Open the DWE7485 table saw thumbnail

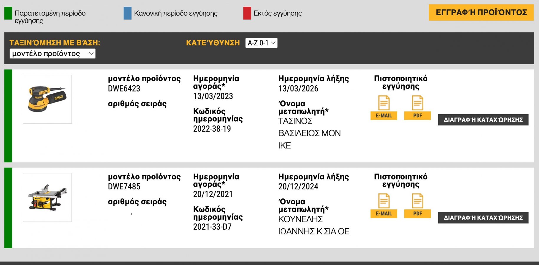[x=47, y=197]
